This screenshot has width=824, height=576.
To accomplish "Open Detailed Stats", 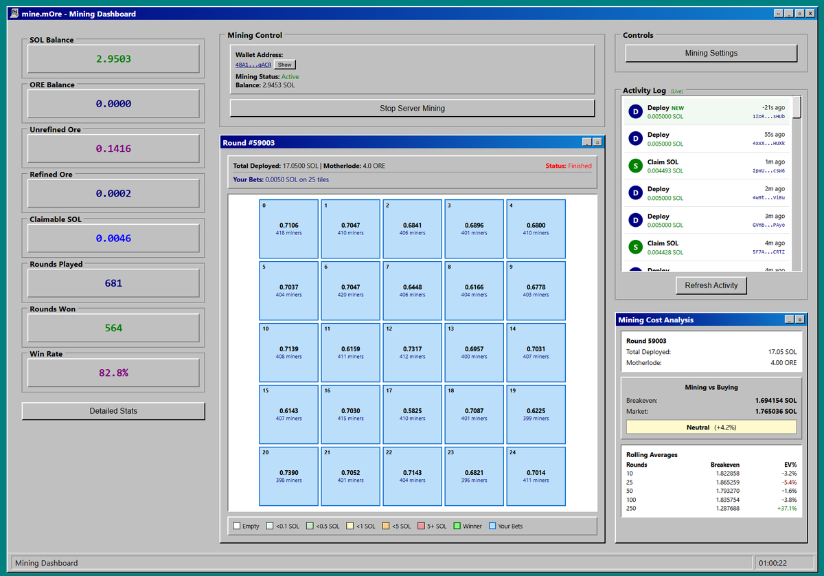I will (x=113, y=411).
